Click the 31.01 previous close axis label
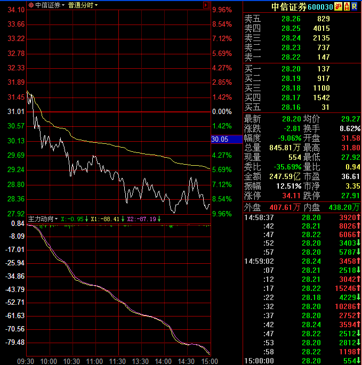This screenshot has width=362, height=365. point(16,112)
